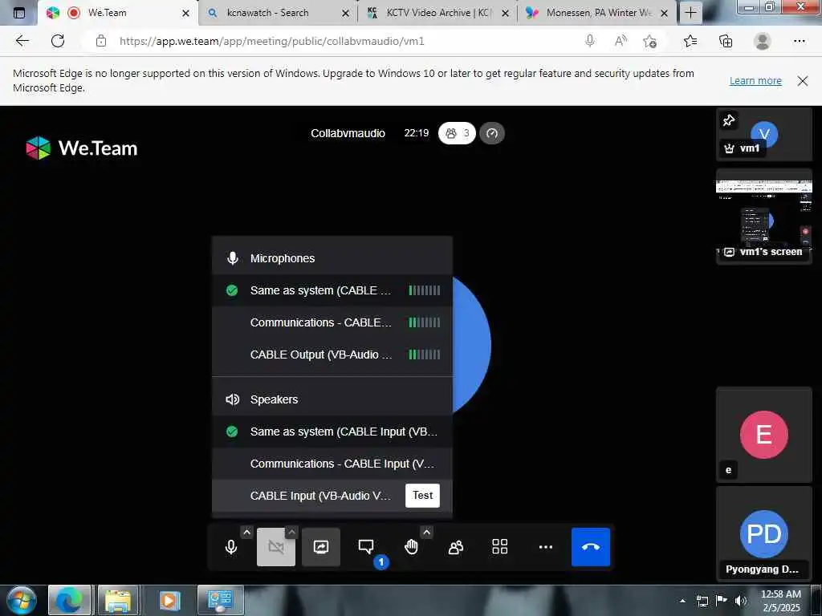Open Windows Explorer from taskbar
The height and width of the screenshot is (616, 822).
click(119, 600)
